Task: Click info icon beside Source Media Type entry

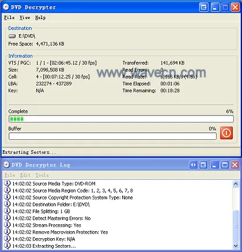Action: 7,183
